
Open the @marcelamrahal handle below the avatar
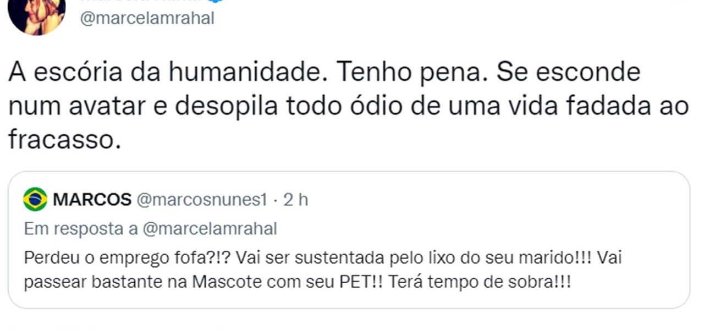[147, 18]
